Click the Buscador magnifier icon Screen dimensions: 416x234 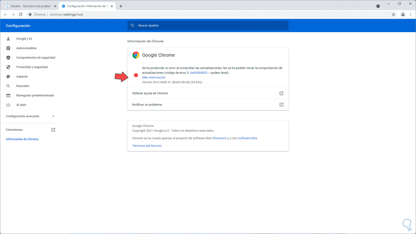pyautogui.click(x=8, y=86)
